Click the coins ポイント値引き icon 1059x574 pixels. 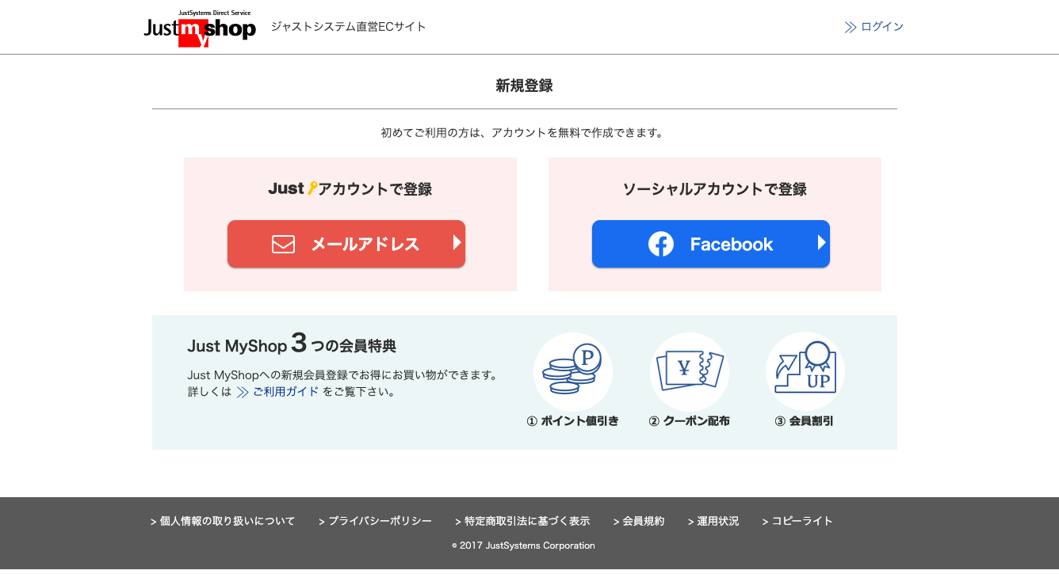[x=573, y=371]
